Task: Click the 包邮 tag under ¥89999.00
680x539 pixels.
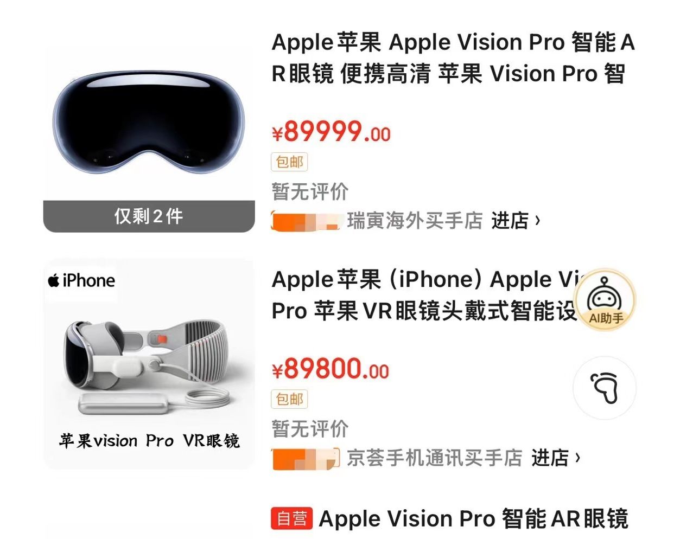Action: 289,162
